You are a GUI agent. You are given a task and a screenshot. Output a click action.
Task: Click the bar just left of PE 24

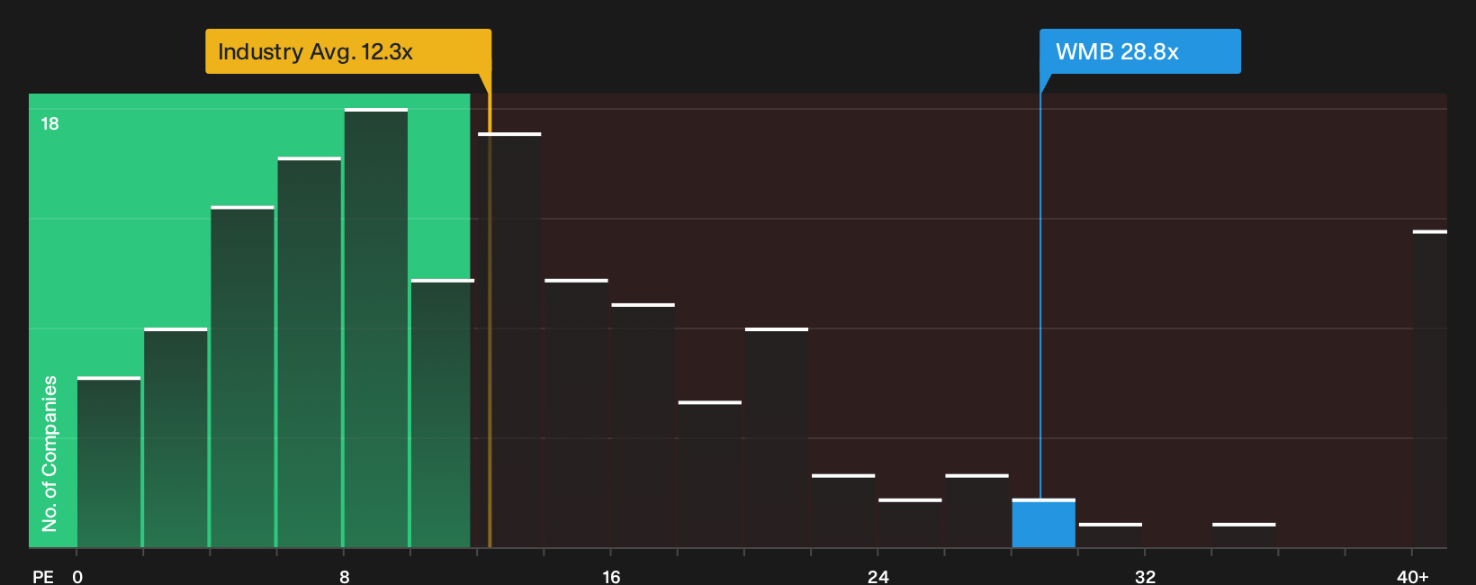click(x=843, y=510)
